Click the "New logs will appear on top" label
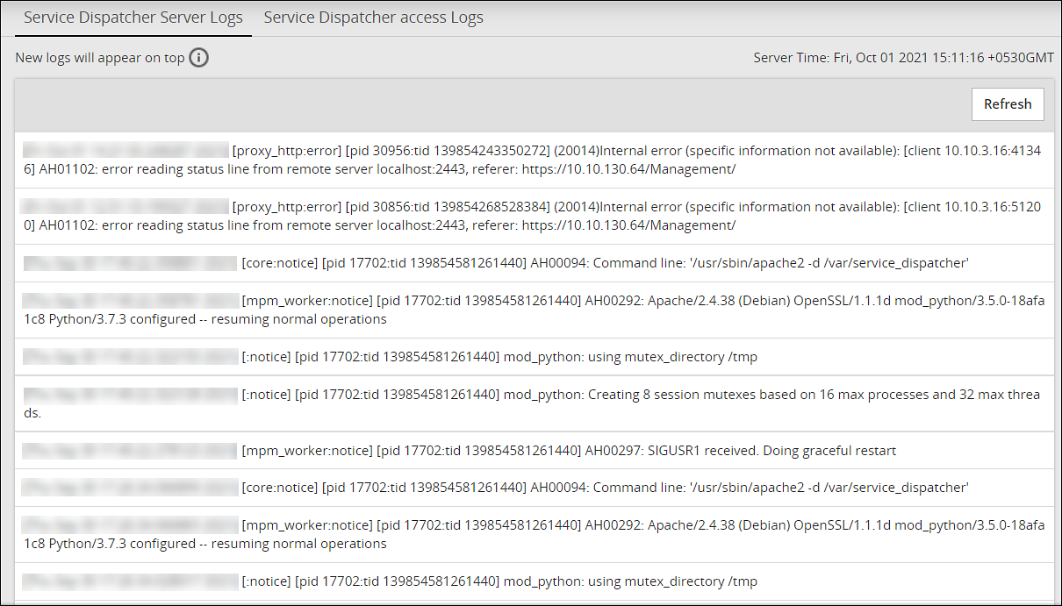 click(99, 58)
